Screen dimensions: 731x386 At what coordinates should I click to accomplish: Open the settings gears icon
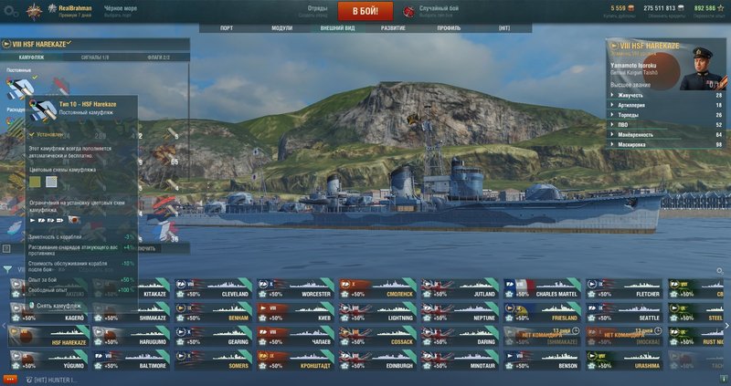[11, 12]
